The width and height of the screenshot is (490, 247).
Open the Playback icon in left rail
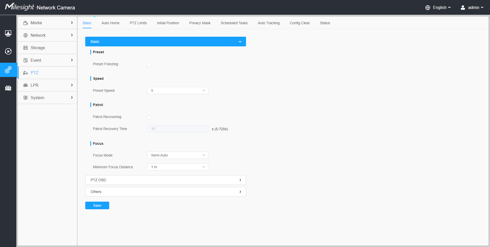[x=8, y=51]
